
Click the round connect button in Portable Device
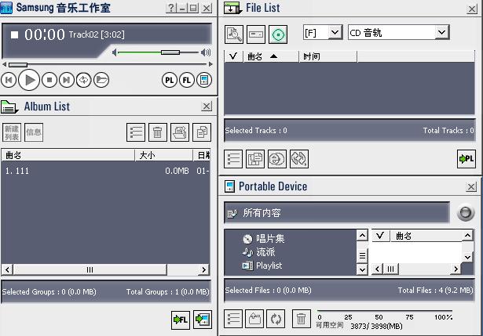466,212
